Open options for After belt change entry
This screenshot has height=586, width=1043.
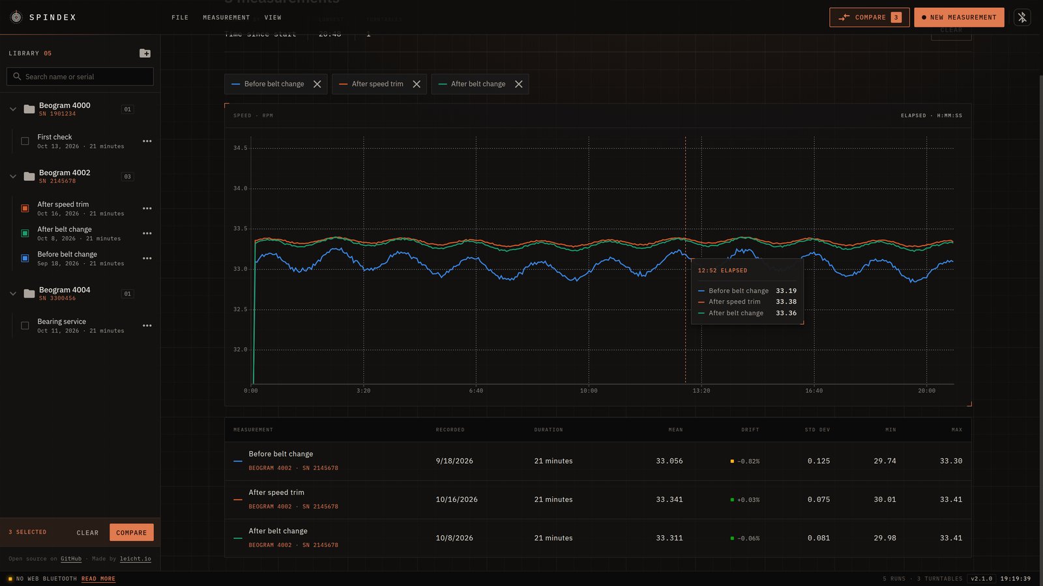(147, 233)
